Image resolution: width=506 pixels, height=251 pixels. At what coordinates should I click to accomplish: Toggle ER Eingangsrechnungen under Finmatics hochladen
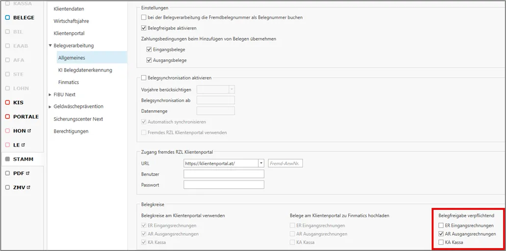pos(292,226)
